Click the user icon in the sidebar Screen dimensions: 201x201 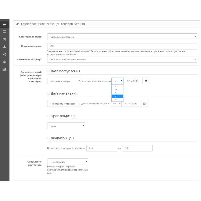(x=4, y=47)
